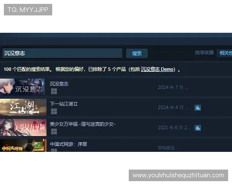Image resolution: width=232 pixels, height=185 pixels.
Task: Open the 相关性 sort-by dropdown
Action: 224,53
